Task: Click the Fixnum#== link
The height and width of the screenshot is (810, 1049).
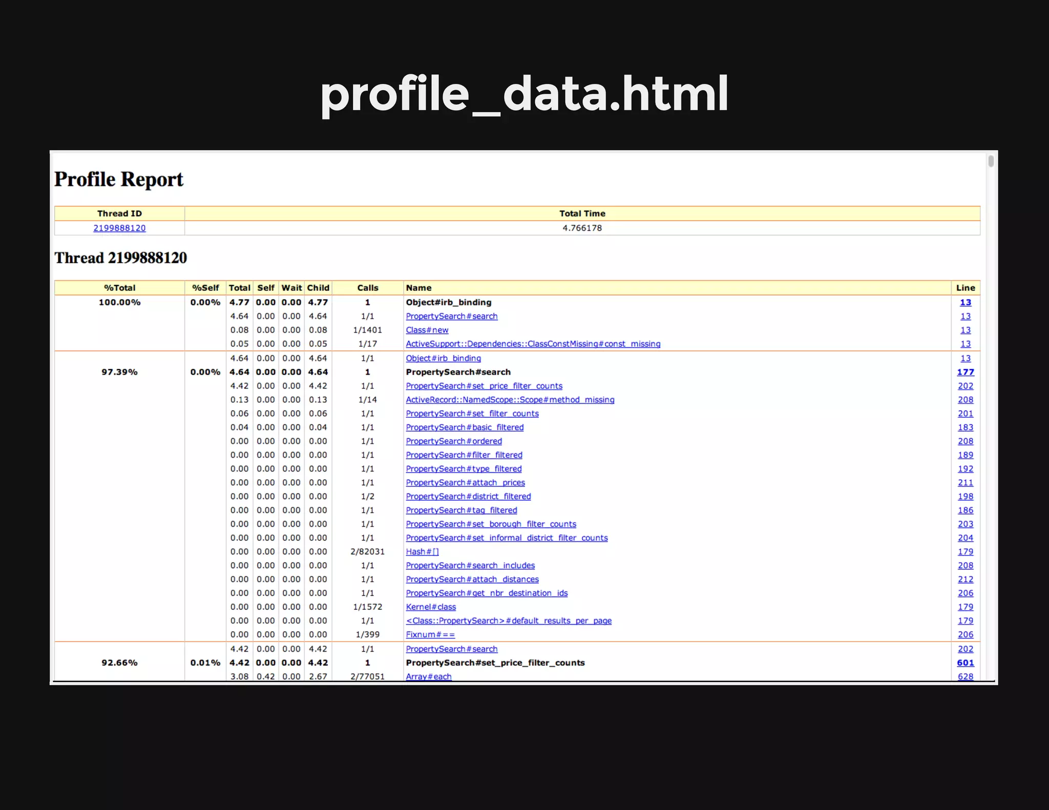Action: (x=430, y=635)
